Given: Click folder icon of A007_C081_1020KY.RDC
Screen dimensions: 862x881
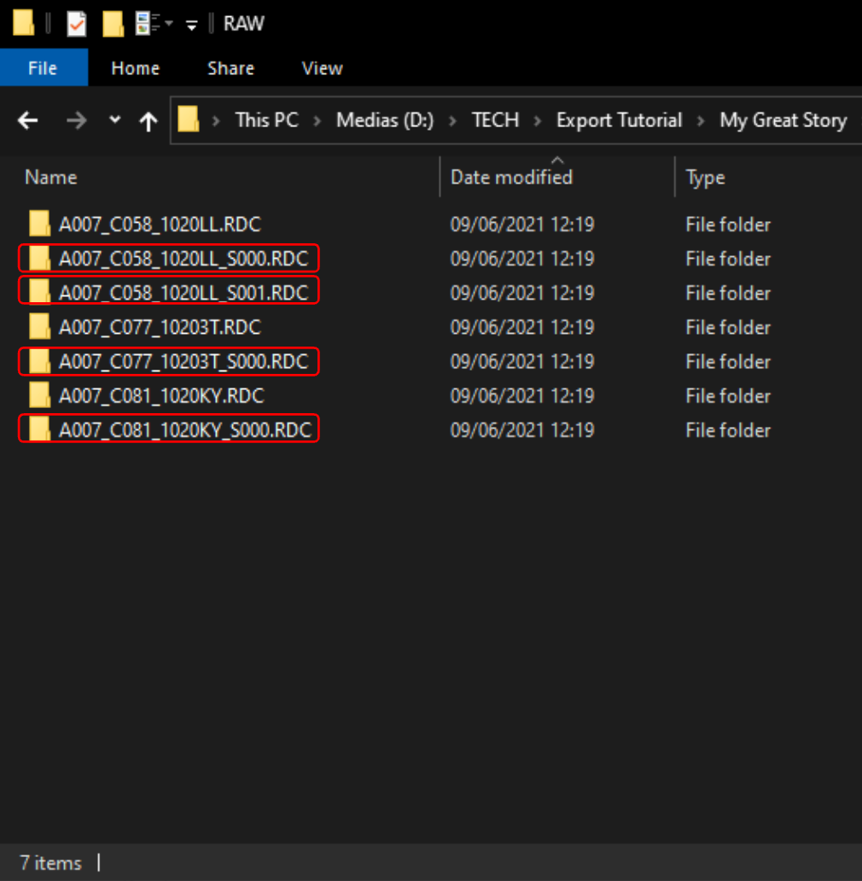Looking at the screenshot, I should tap(39, 395).
